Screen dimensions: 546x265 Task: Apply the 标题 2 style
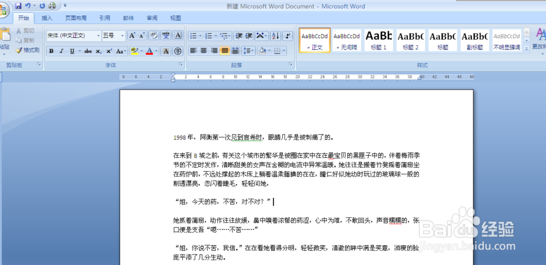coord(411,40)
